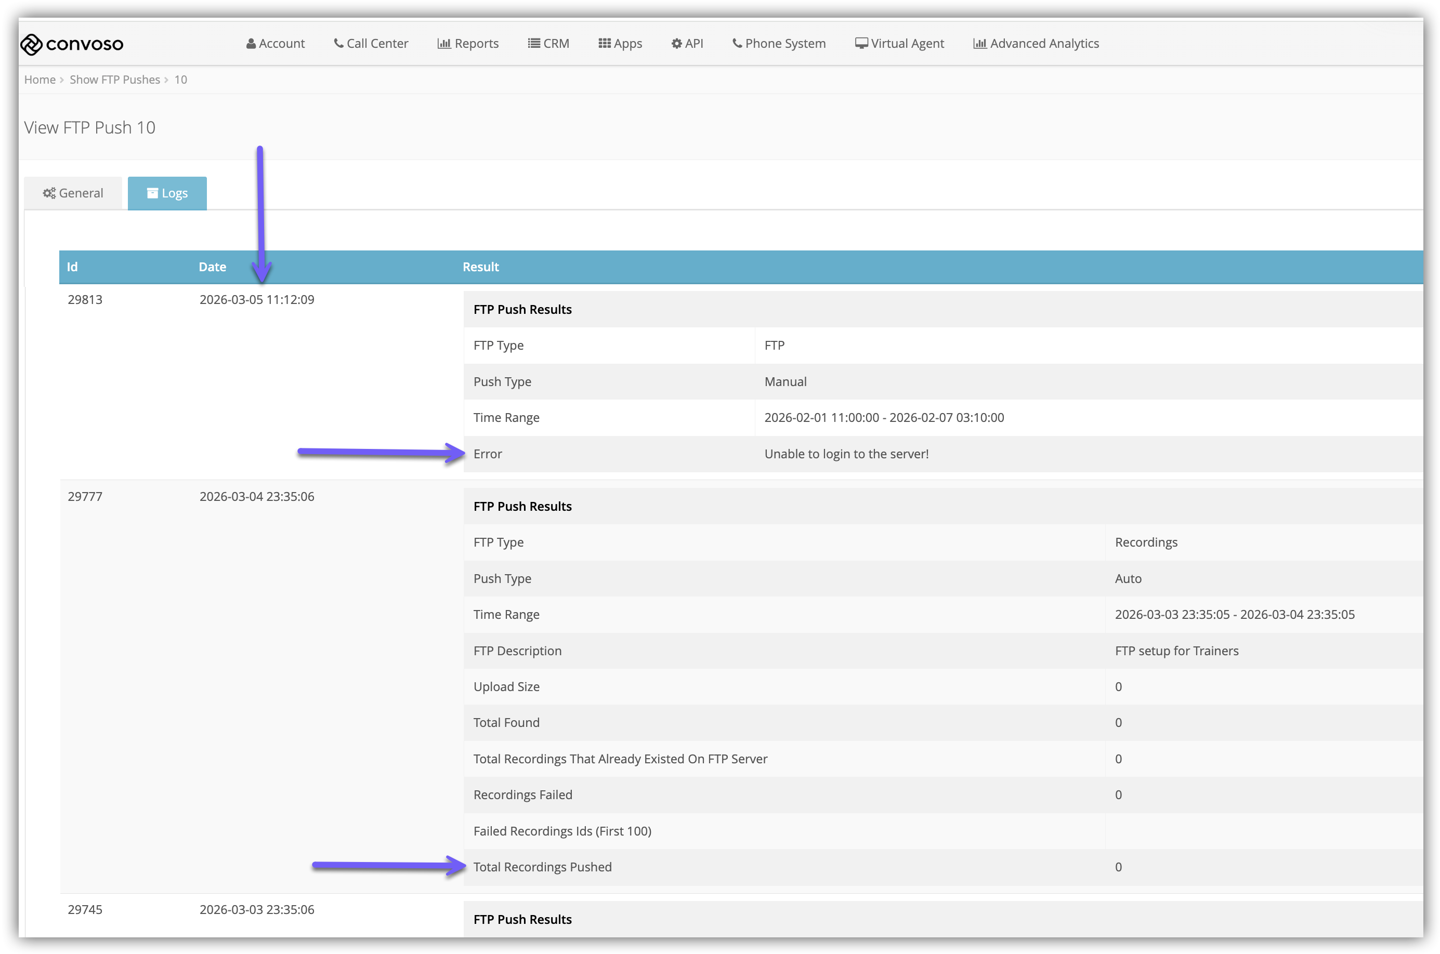Click the Virtual Agent monitor icon
The height and width of the screenshot is (954, 1440).
(x=861, y=43)
